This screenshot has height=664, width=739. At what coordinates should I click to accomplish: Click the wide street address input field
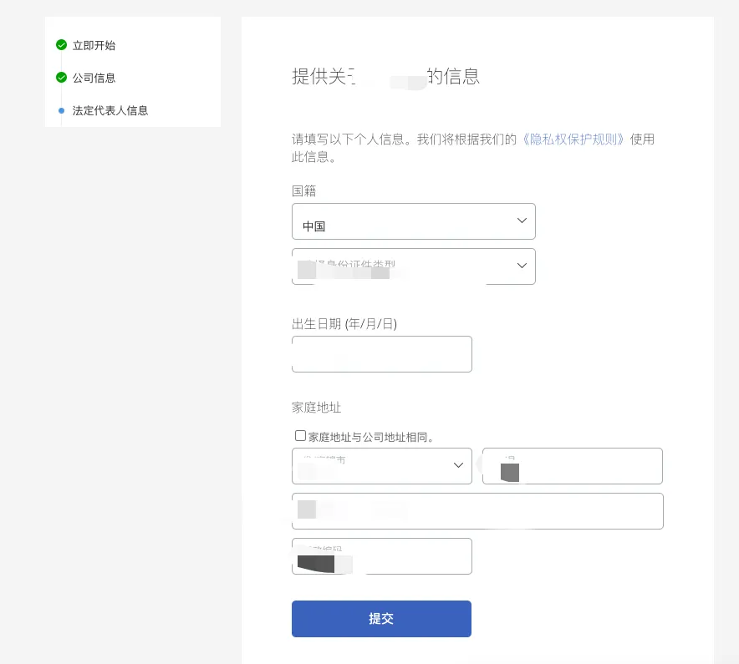[x=477, y=511]
